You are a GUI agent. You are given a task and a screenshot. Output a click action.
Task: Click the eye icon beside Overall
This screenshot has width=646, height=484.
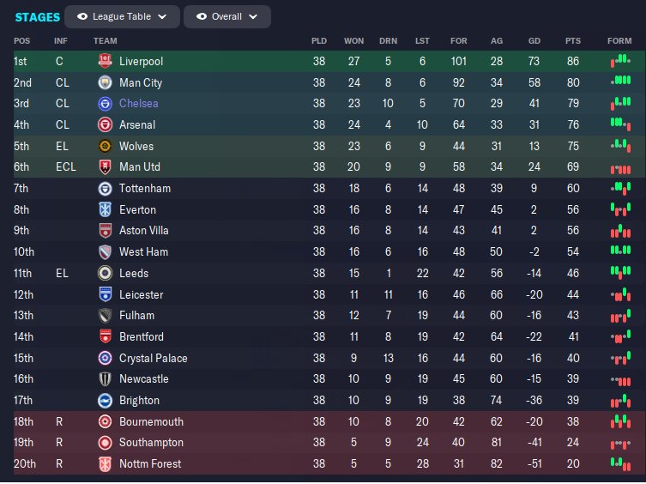tap(202, 16)
